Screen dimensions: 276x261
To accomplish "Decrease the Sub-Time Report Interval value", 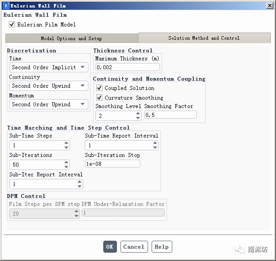I will [x=155, y=147].
